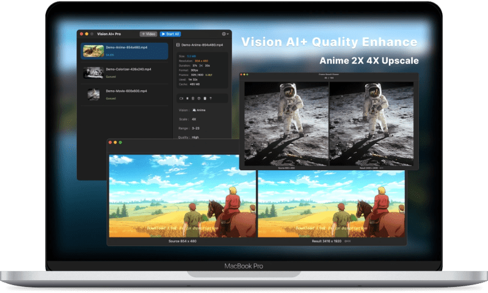
Task: Click the trash delete icon in action bar
Action: pyautogui.click(x=193, y=98)
